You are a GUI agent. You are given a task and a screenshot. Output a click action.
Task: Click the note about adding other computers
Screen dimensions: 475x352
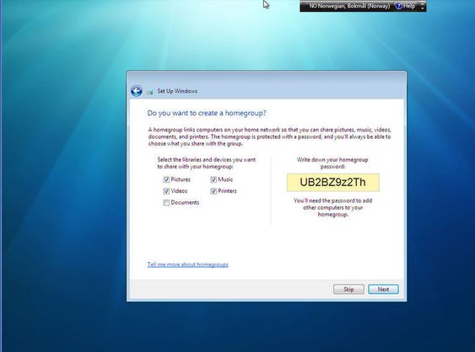click(x=333, y=207)
